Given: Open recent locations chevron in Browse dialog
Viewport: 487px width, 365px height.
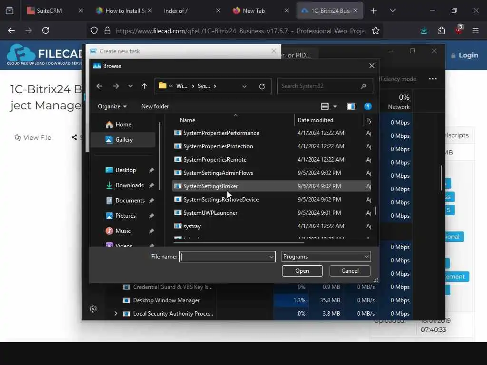Looking at the screenshot, I should point(130,86).
